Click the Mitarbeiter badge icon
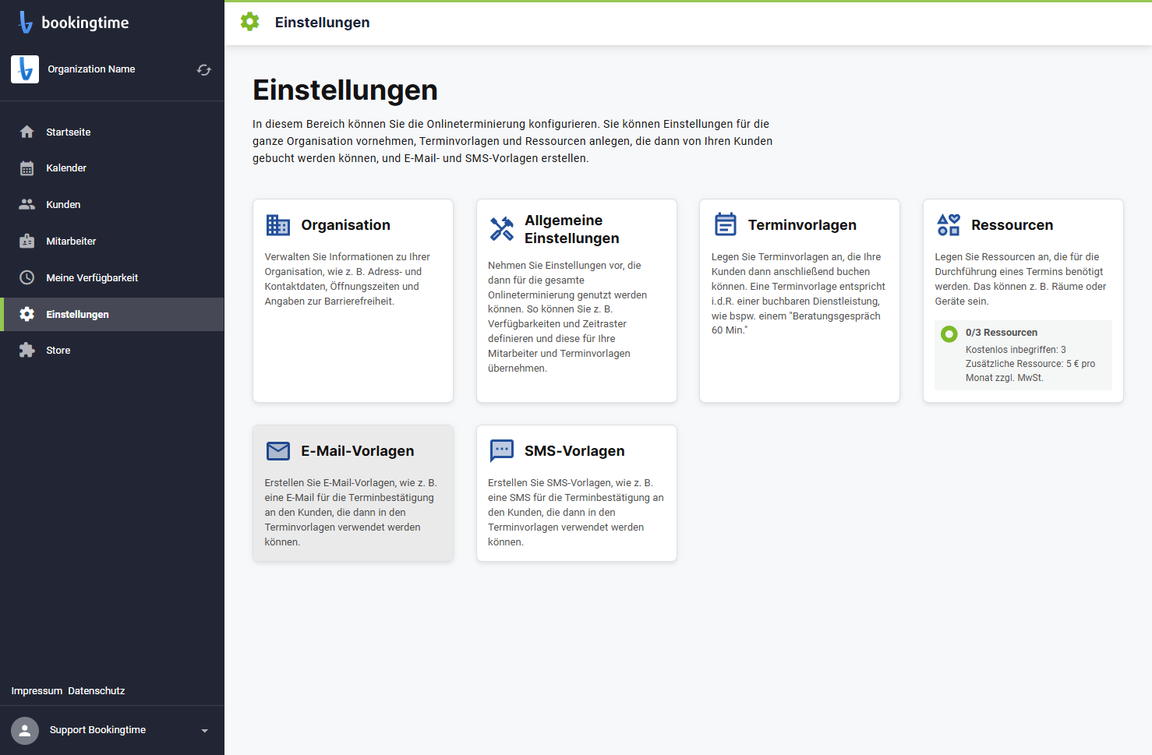Screen dimensions: 1152x755 pyautogui.click(x=27, y=241)
